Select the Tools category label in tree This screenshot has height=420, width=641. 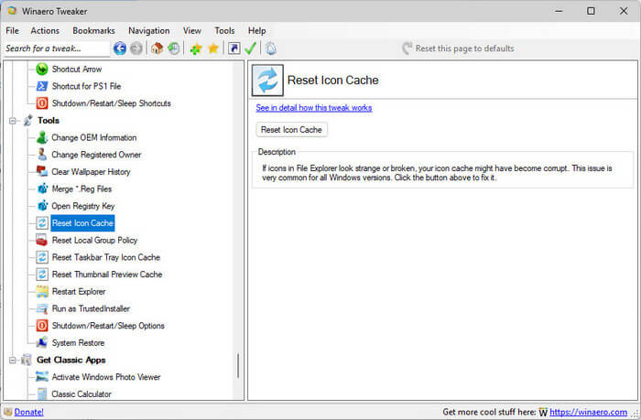coord(49,121)
